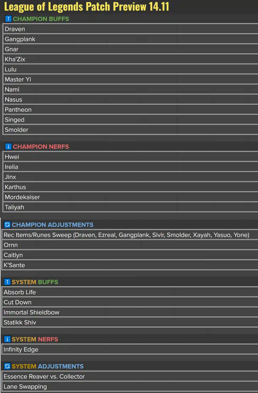Select the Nami entry
This screenshot has height=393, width=258.
[131, 89]
